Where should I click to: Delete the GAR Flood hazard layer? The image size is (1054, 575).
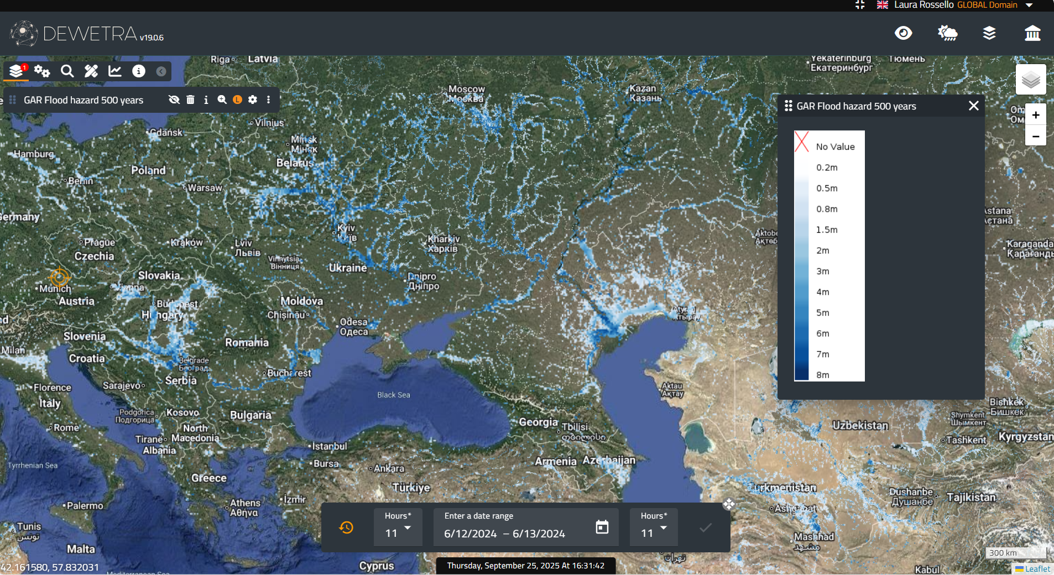click(190, 100)
